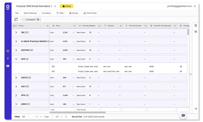Open the File menu
The height and width of the screenshot is (122, 203).
pyautogui.click(x=17, y=13)
